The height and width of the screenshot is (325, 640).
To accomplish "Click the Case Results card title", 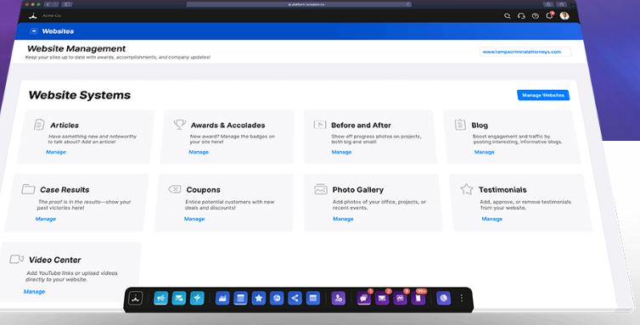I will [x=65, y=189].
